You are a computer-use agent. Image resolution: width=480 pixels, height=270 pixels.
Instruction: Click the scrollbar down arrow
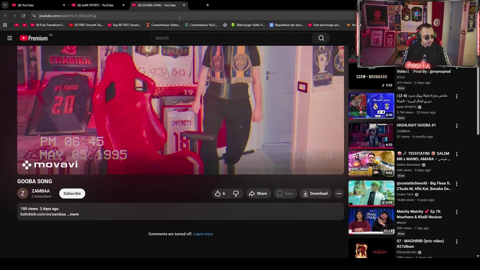point(478,256)
